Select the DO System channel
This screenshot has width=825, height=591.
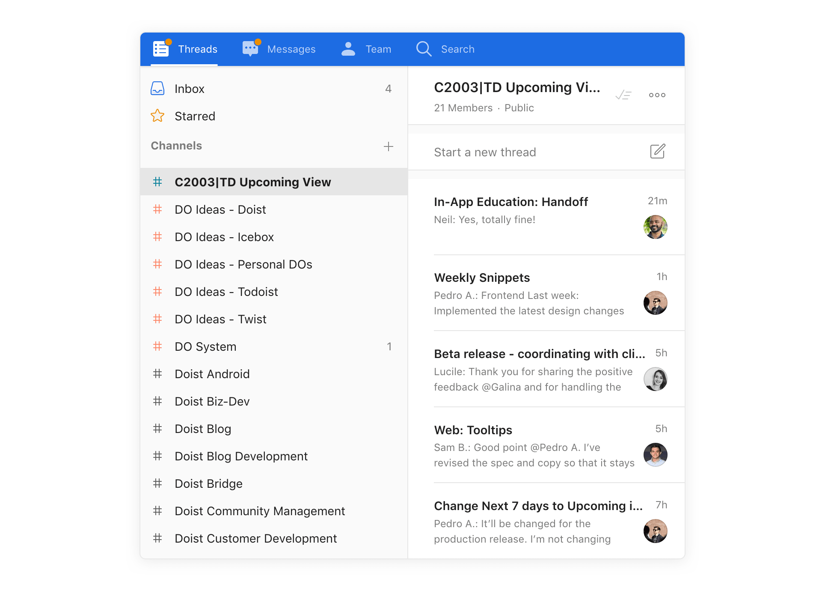point(205,346)
